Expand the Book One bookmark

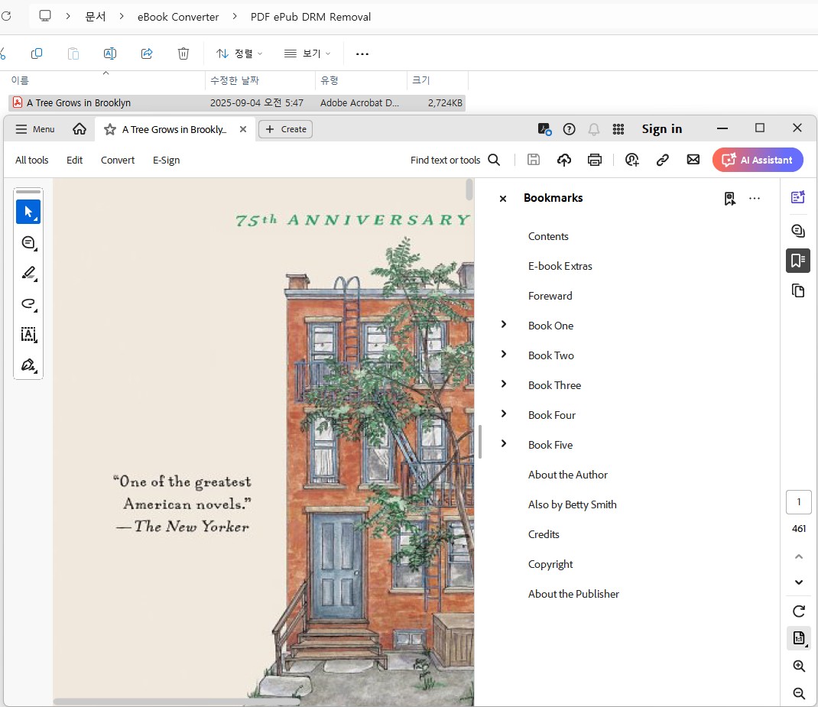click(504, 324)
